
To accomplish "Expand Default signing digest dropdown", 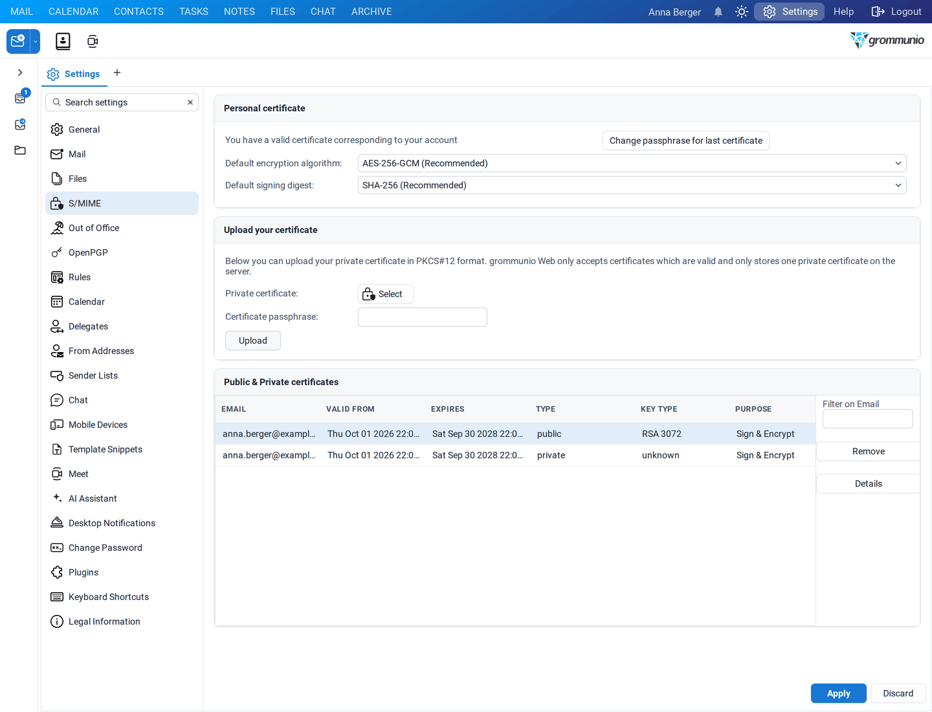I will 632,185.
